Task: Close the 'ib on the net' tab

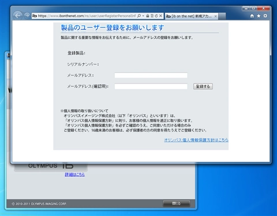Action: click(216, 16)
